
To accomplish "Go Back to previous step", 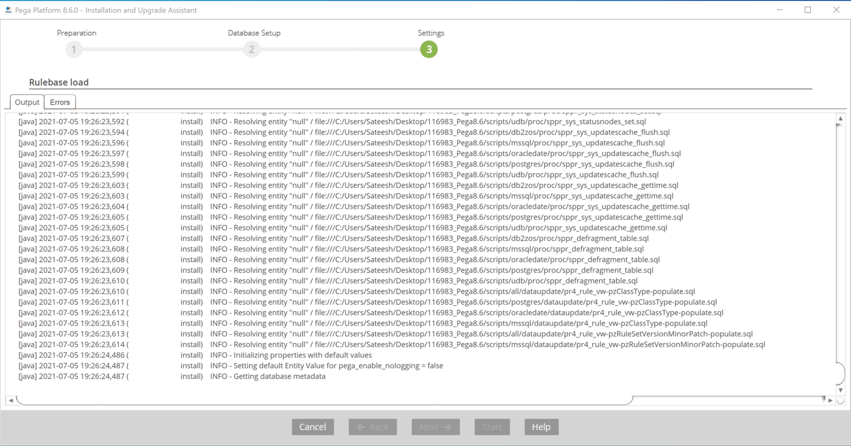I will coord(372,427).
